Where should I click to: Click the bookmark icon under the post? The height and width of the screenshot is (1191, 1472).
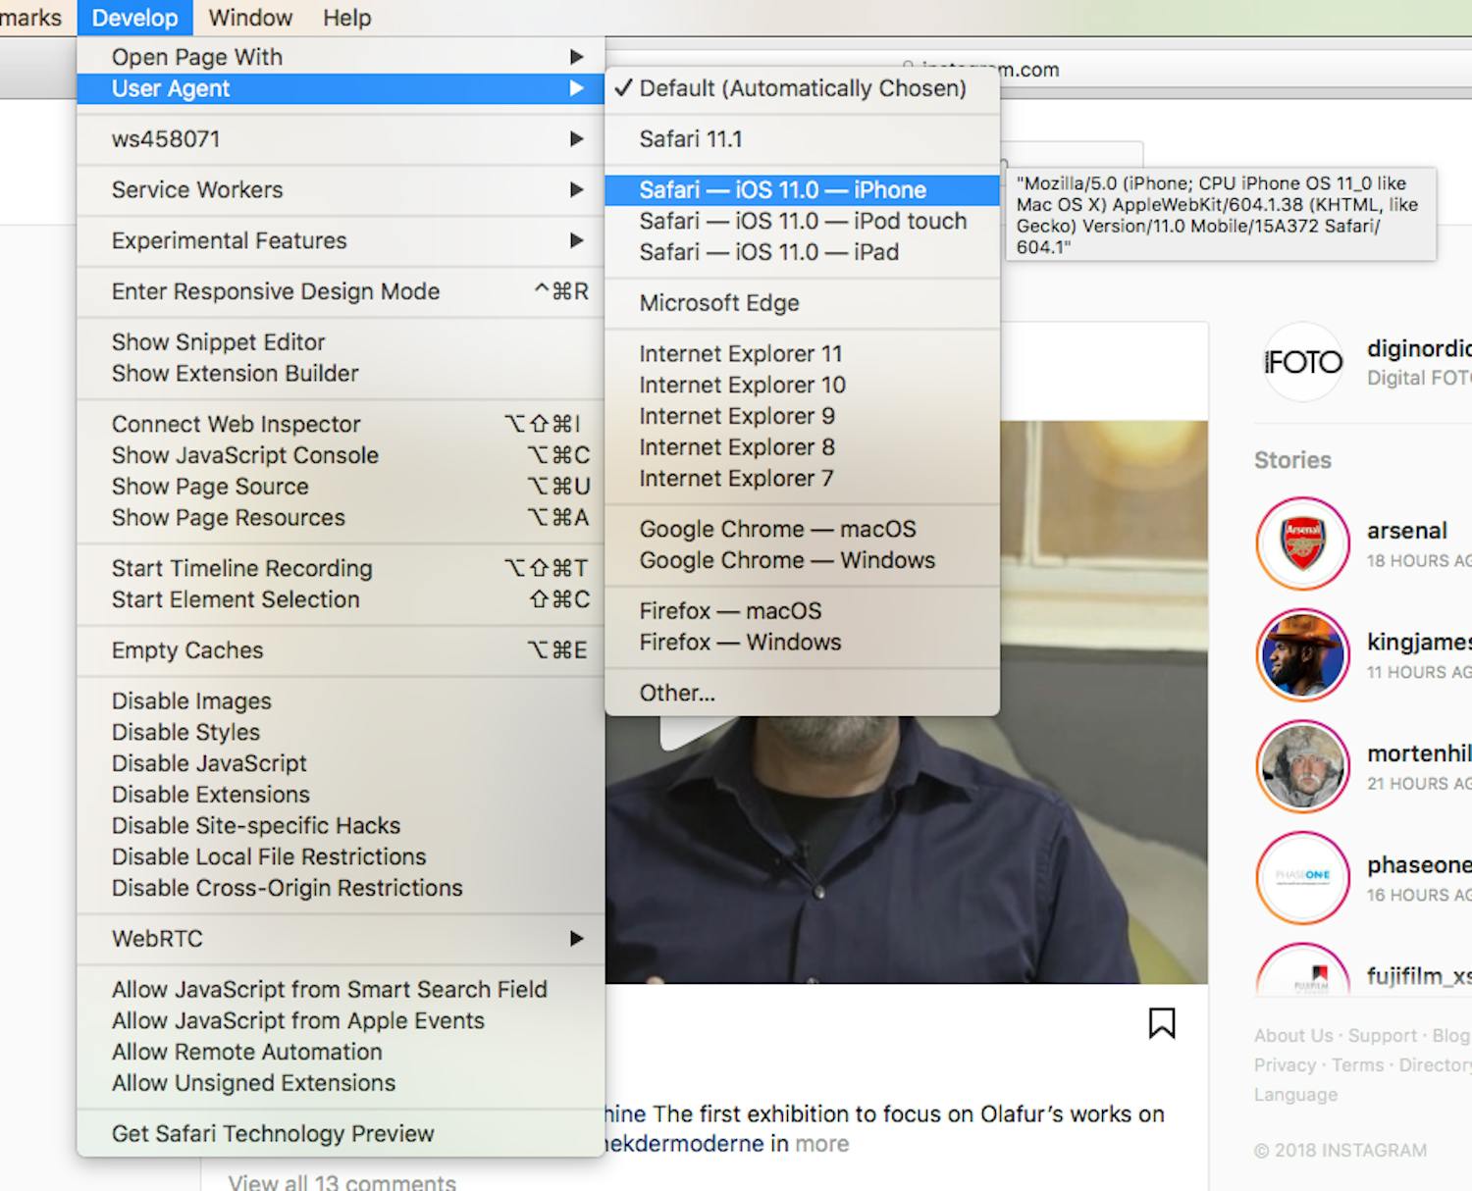[x=1161, y=1022]
